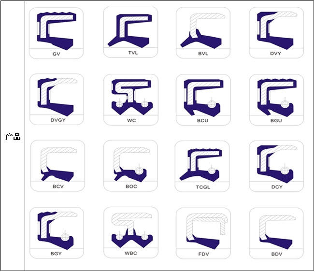Select the DVGY seal type
The width and height of the screenshot is (315, 272).
[x=57, y=100]
